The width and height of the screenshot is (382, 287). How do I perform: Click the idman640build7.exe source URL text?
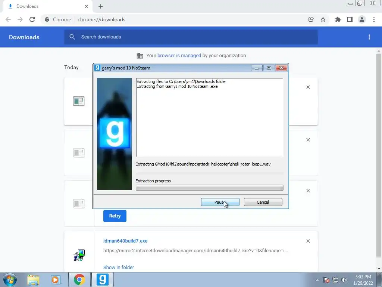coord(195,251)
